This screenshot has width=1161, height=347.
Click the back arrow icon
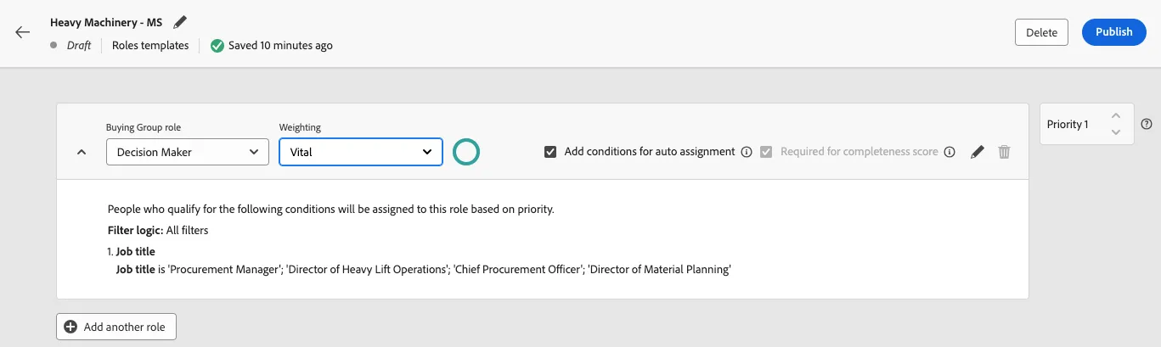click(23, 32)
